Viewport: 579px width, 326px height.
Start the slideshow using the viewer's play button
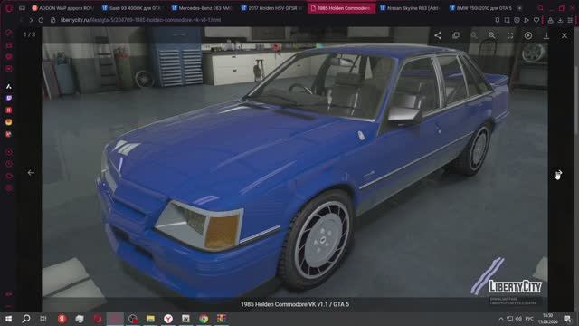pyautogui.click(x=528, y=35)
